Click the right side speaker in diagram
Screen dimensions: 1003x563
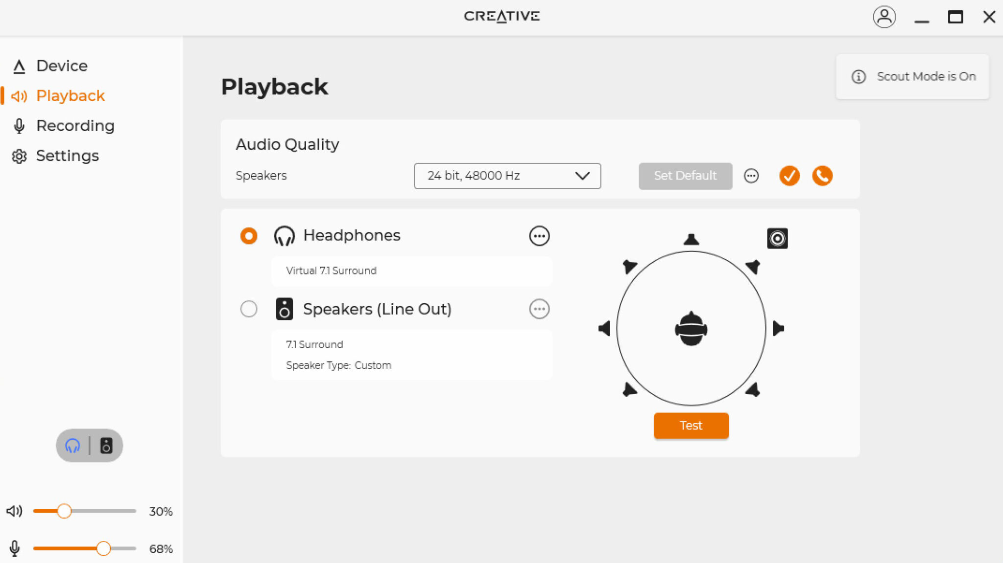point(778,328)
